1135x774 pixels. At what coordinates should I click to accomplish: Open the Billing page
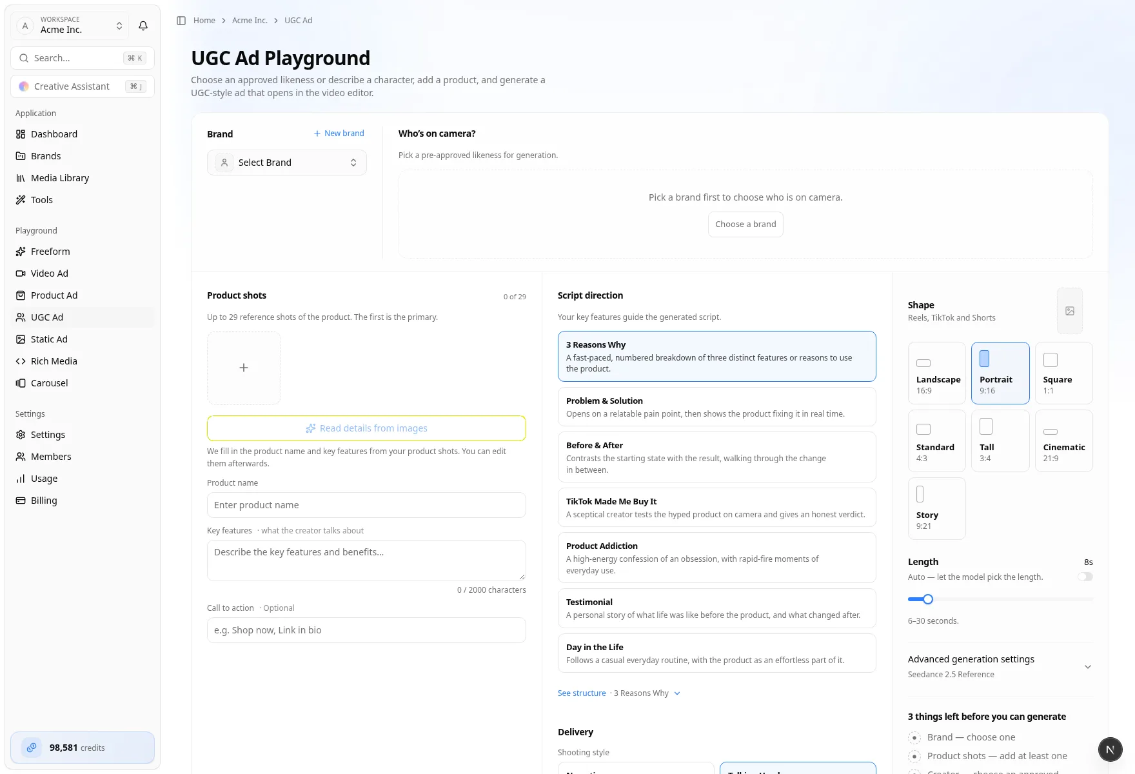[x=83, y=501]
